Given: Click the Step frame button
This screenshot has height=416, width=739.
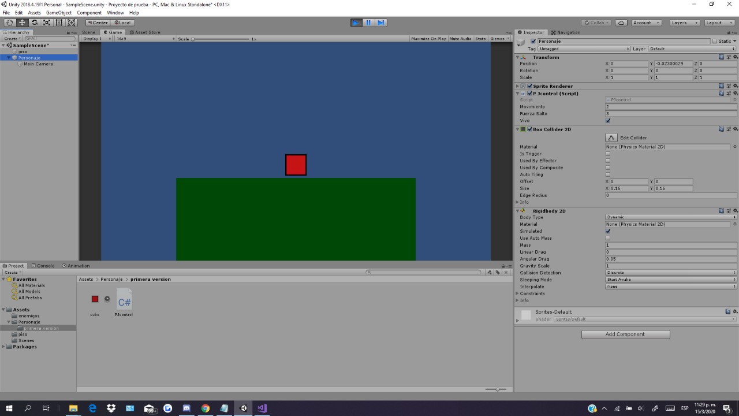Looking at the screenshot, I should [380, 23].
